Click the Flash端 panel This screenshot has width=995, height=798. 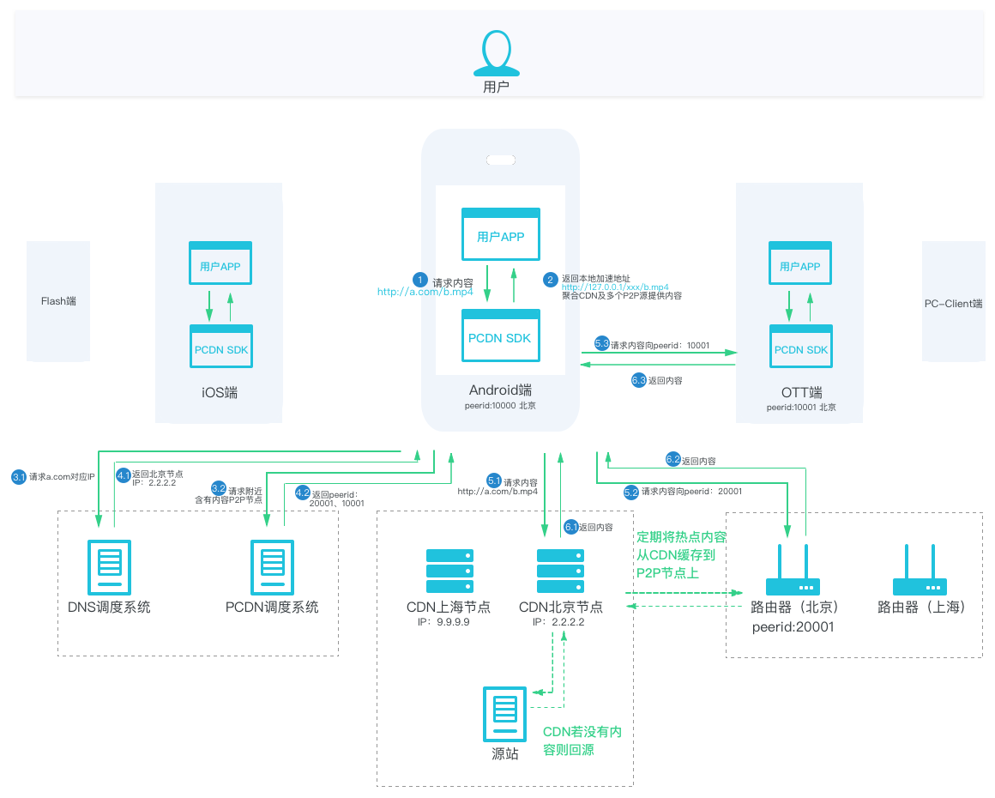58,301
